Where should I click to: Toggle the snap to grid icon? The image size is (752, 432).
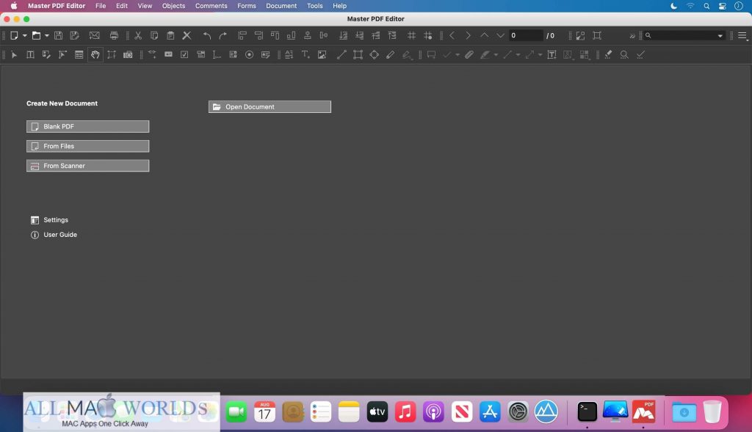point(428,35)
